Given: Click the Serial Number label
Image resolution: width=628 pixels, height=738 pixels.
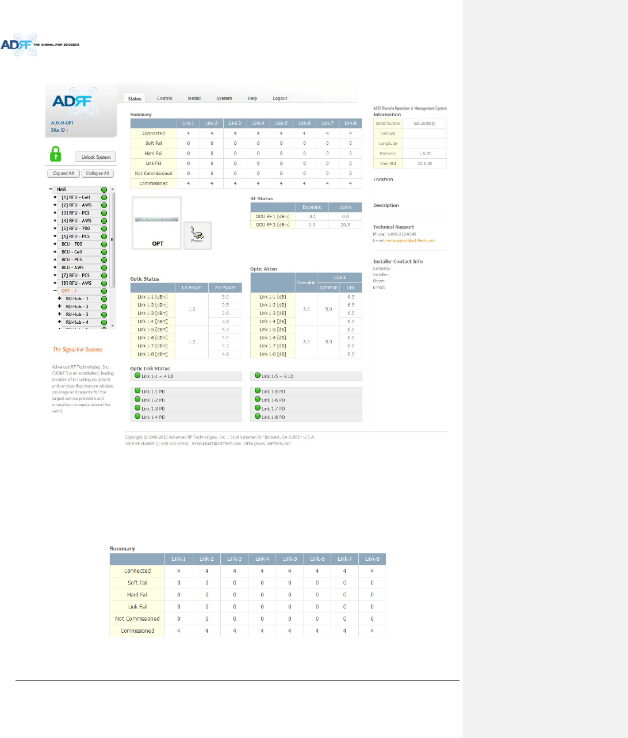Looking at the screenshot, I should tap(388, 124).
